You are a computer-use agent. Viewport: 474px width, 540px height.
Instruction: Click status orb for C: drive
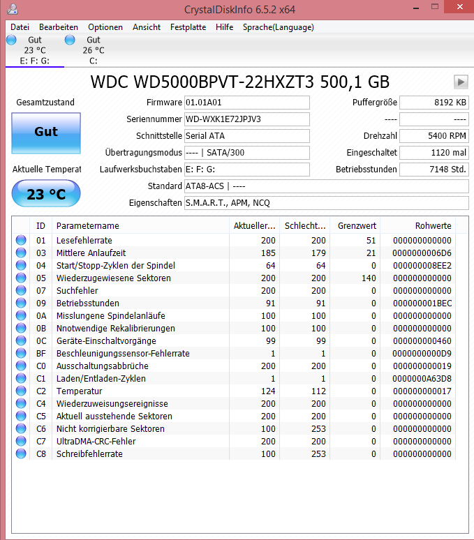click(x=70, y=40)
